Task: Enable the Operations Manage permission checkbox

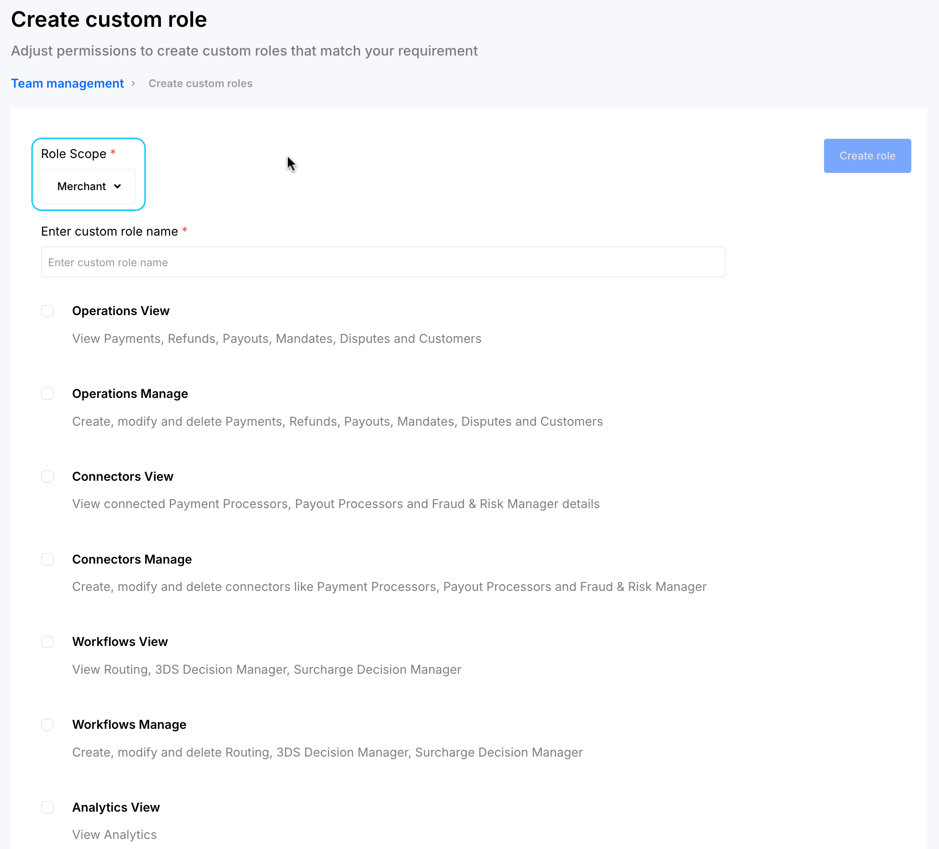Action: pos(47,394)
